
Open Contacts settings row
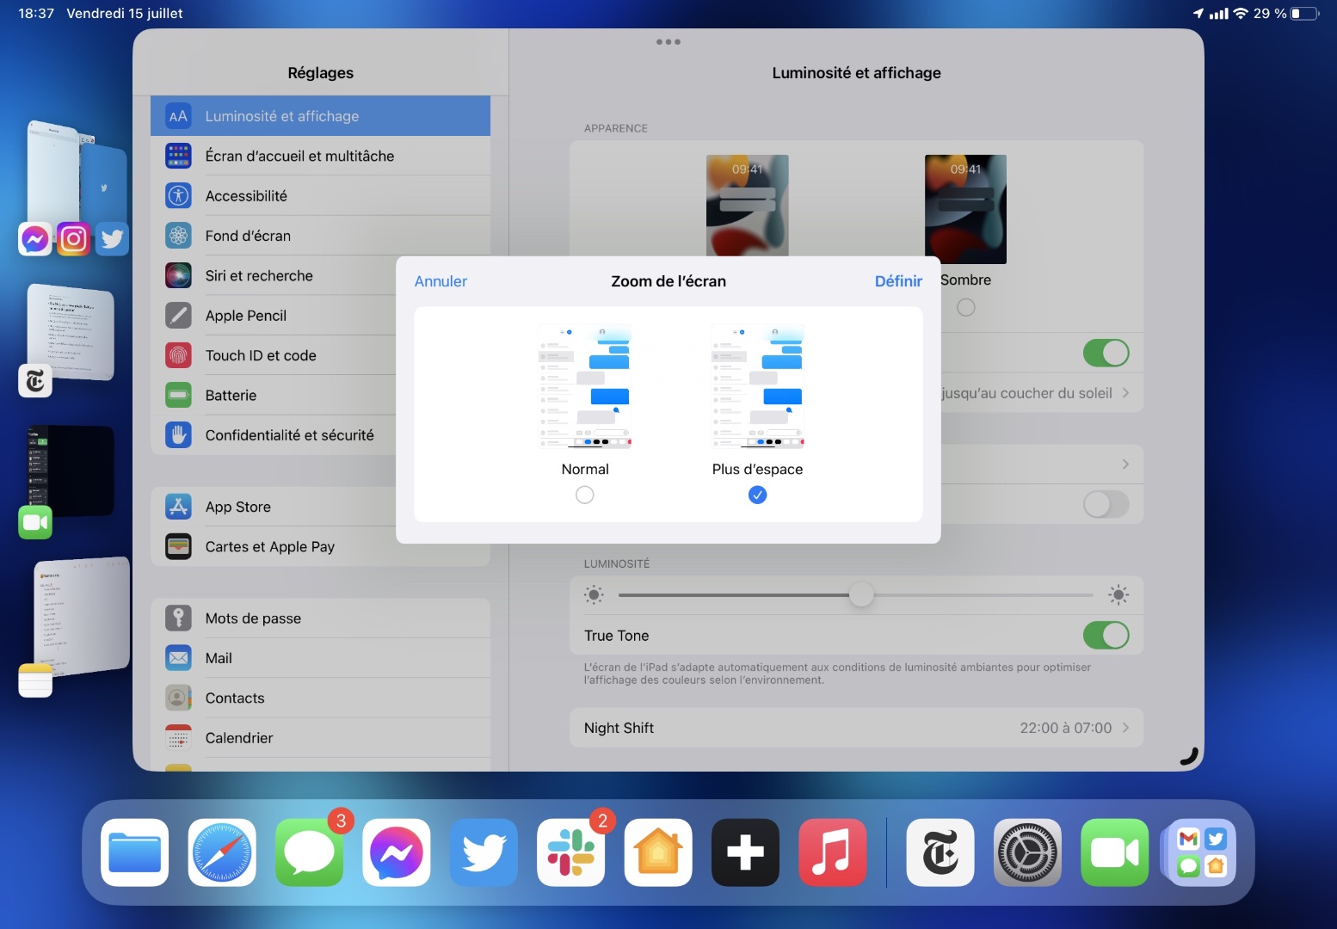click(320, 698)
